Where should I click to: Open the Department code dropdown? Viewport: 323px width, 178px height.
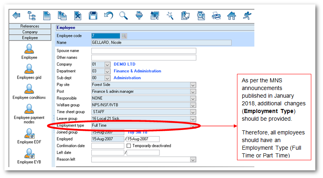point(107,71)
